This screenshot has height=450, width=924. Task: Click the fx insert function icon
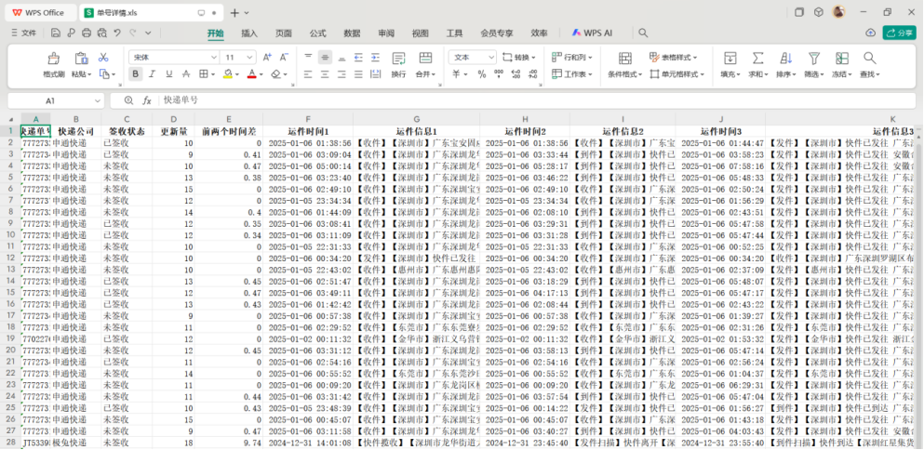click(147, 100)
